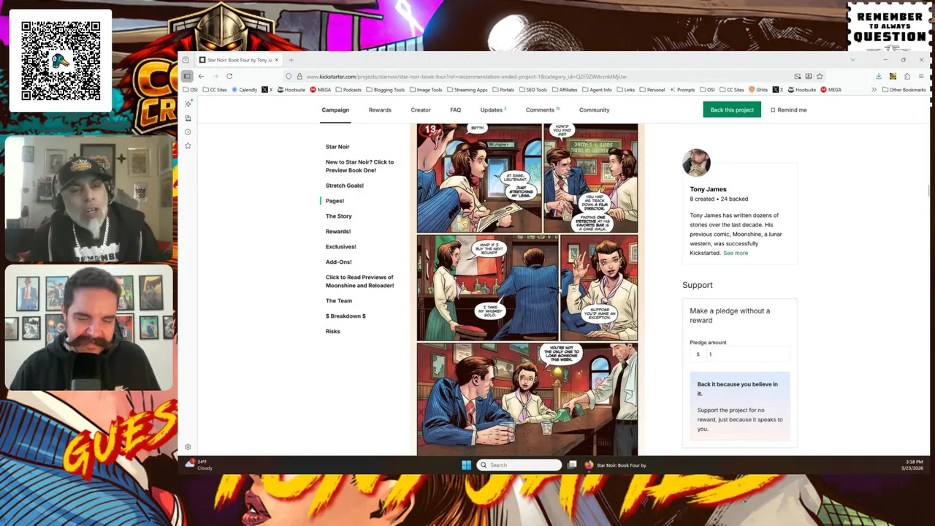Click the page vertical scrollbar
The image size is (935, 526).
tap(928, 190)
